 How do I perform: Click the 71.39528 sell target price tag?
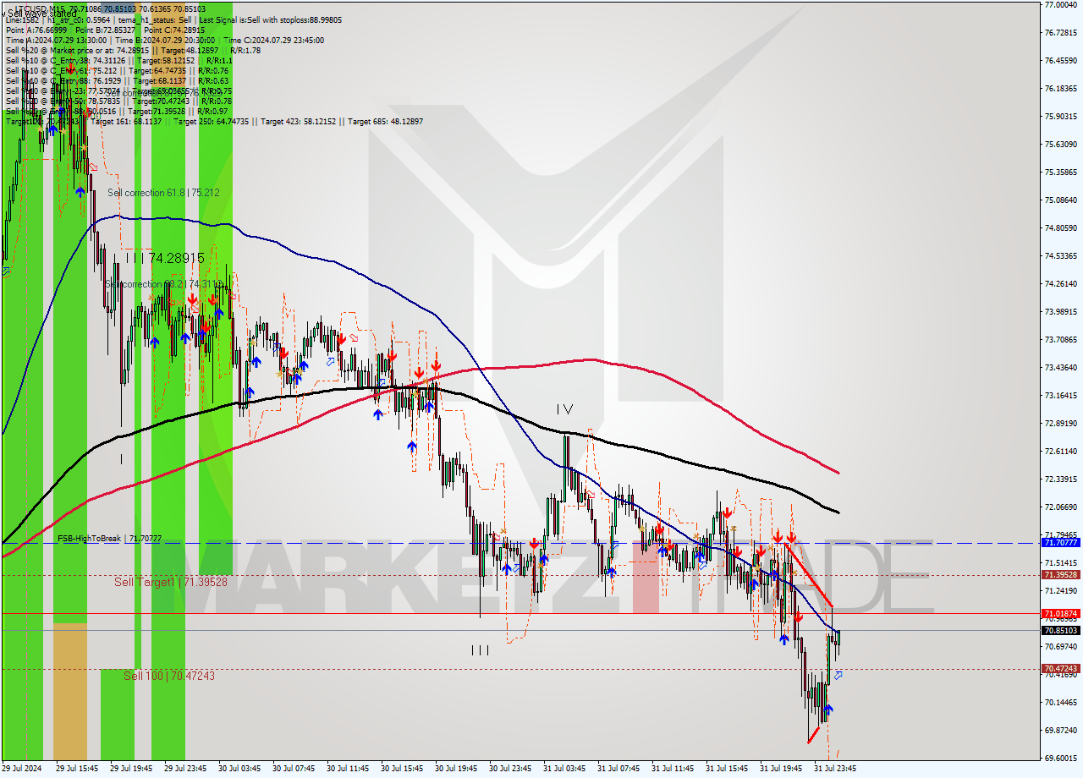(x=1060, y=575)
